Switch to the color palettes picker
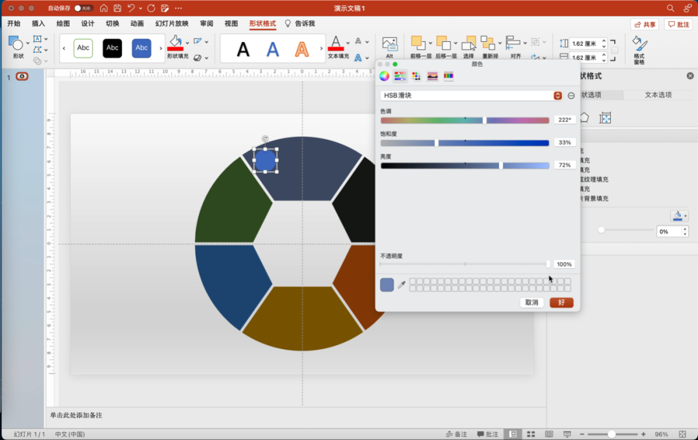This screenshot has width=698, height=440. tap(416, 76)
